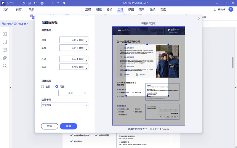The width and height of the screenshot is (237, 148).
Task: Click bottom-left crop handle in preview
Action: 126,96
